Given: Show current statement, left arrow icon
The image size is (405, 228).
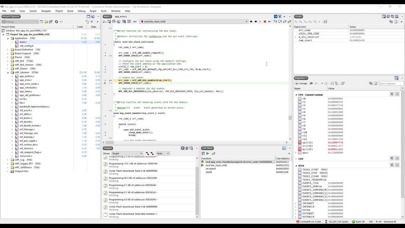Looking at the screenshot, I should point(269,22).
